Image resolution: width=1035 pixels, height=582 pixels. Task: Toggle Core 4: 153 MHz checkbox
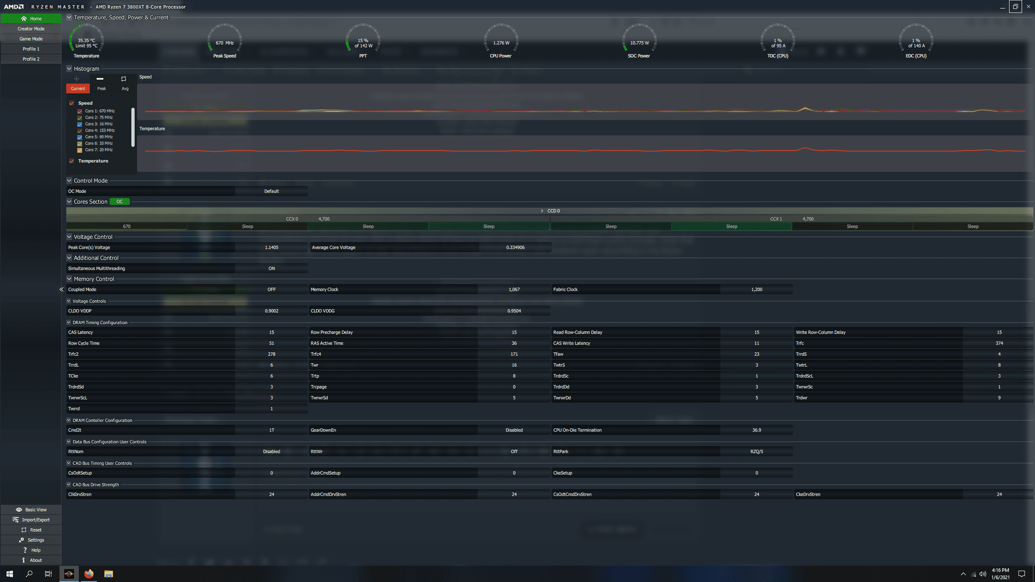pos(79,130)
